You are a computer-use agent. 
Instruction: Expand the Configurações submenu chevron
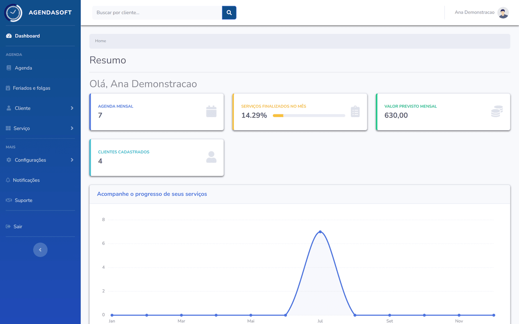coord(72,160)
